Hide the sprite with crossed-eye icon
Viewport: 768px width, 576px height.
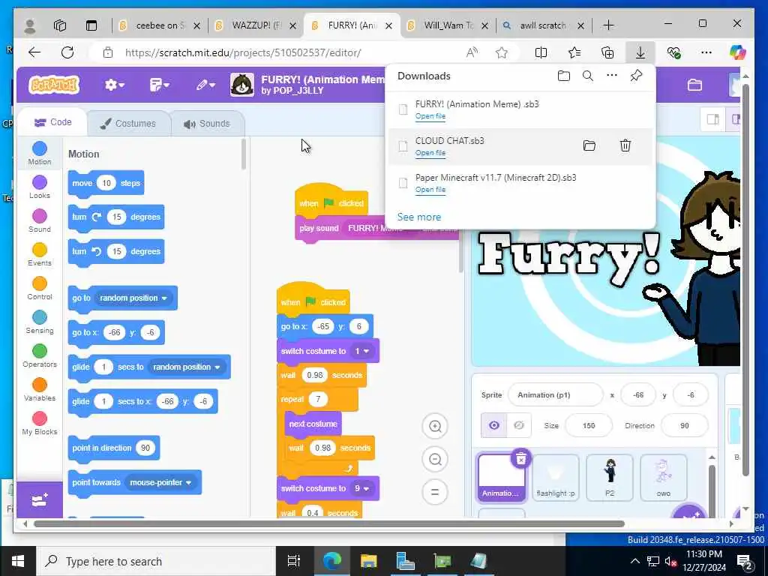[x=519, y=425]
